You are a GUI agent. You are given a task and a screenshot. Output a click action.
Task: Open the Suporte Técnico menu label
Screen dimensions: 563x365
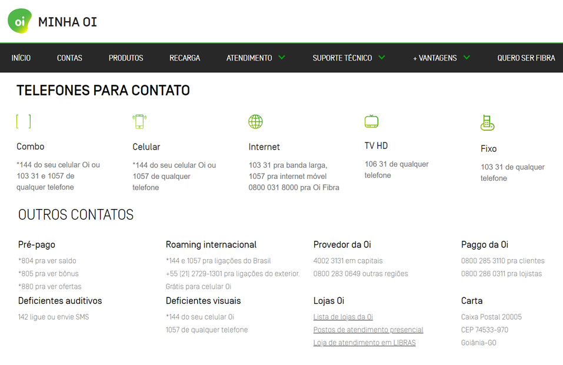coord(342,58)
